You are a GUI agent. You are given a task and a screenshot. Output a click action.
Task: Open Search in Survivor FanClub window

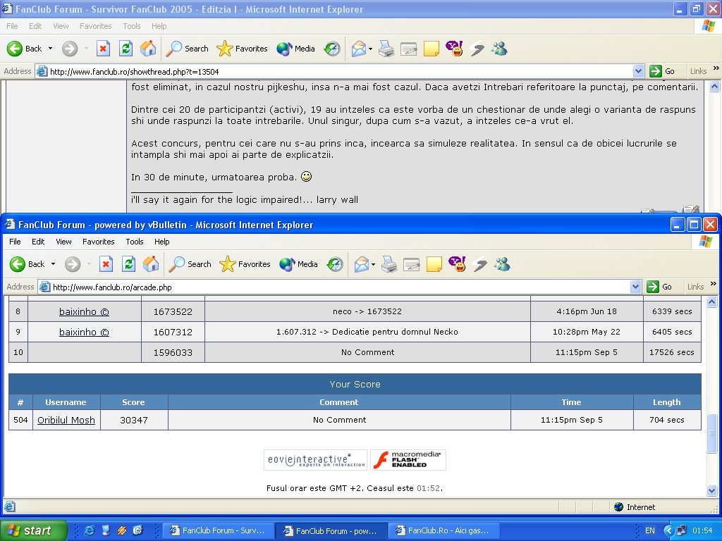tap(187, 49)
